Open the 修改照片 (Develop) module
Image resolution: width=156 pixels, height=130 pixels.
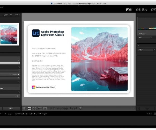pyautogui.click(x=141, y=10)
